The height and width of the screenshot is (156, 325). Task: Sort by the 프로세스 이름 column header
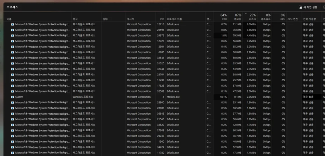pos(174,19)
